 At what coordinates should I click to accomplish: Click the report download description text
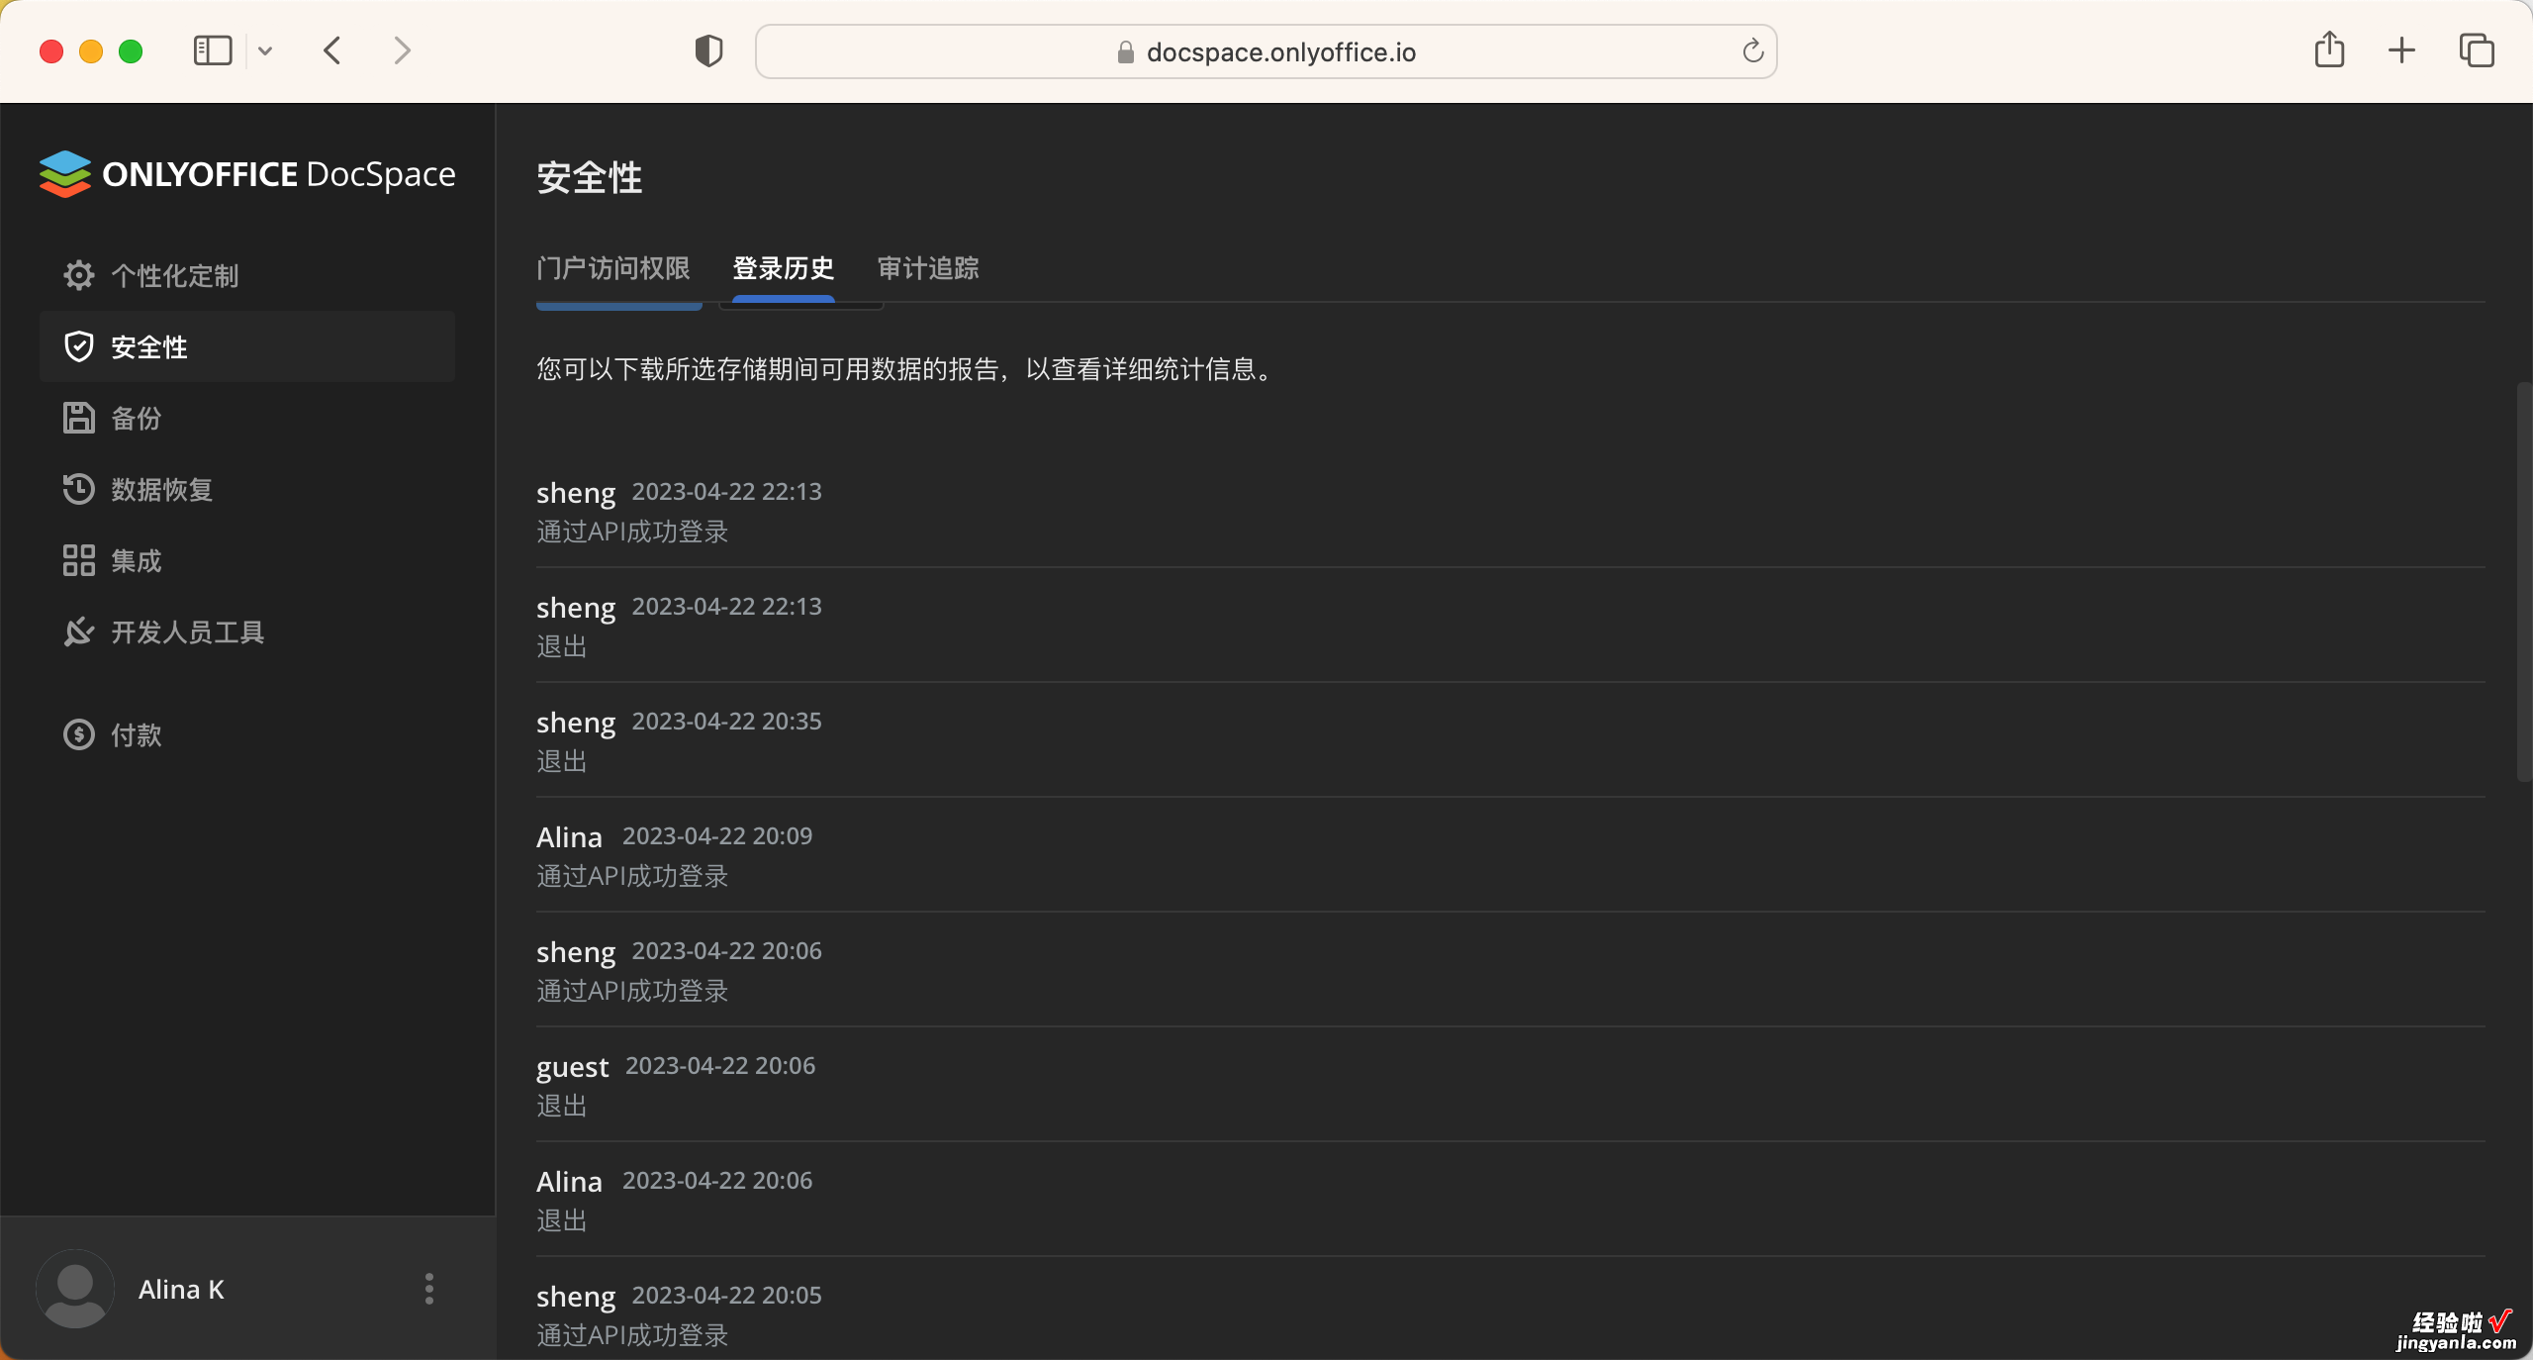[908, 370]
